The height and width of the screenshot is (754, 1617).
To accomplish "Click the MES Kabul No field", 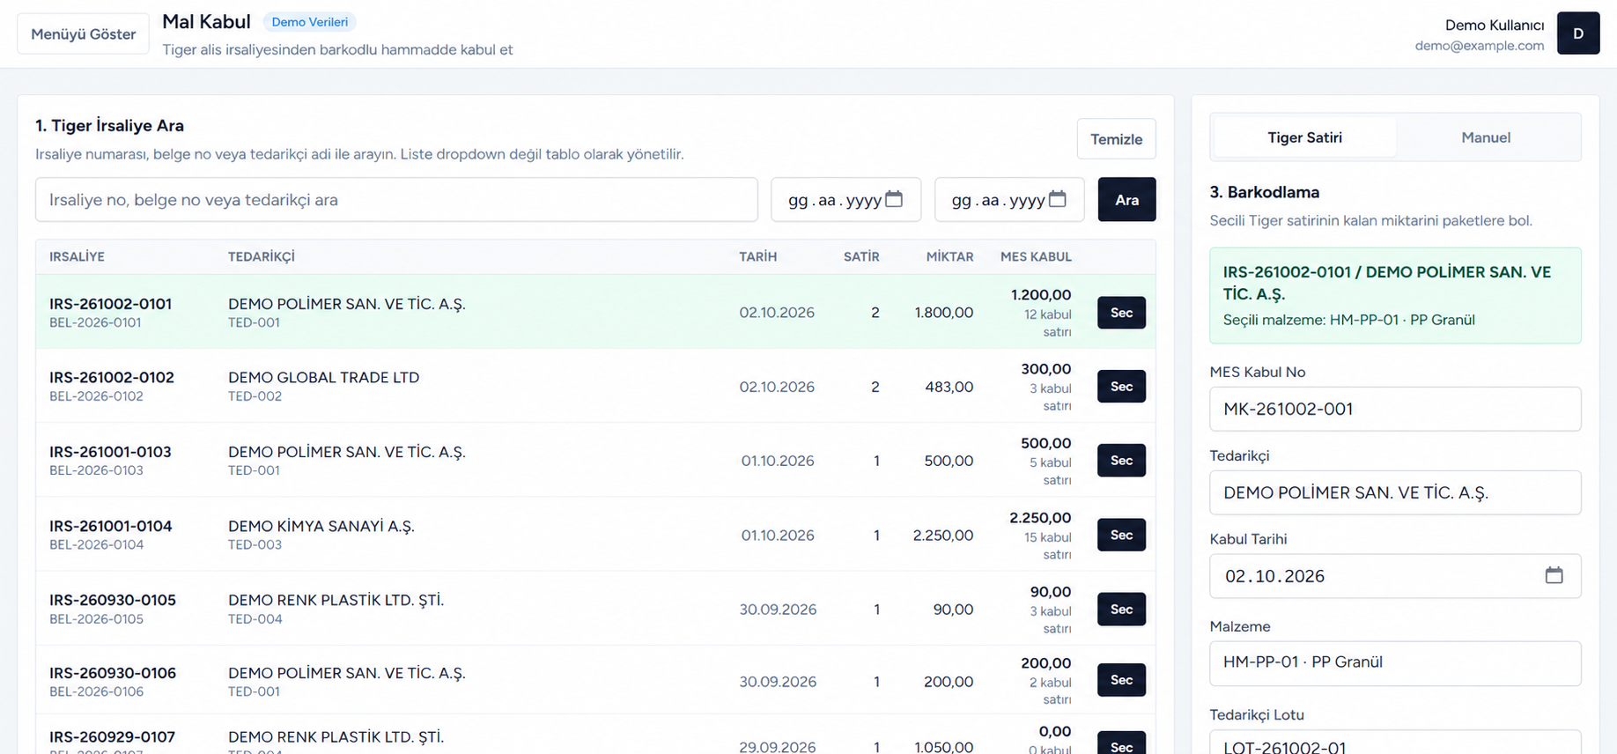I will pos(1395,409).
